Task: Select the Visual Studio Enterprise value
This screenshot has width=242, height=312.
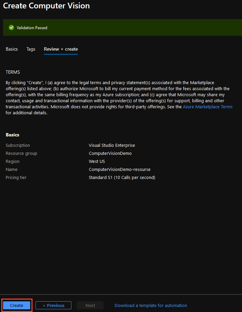Action: (112, 145)
